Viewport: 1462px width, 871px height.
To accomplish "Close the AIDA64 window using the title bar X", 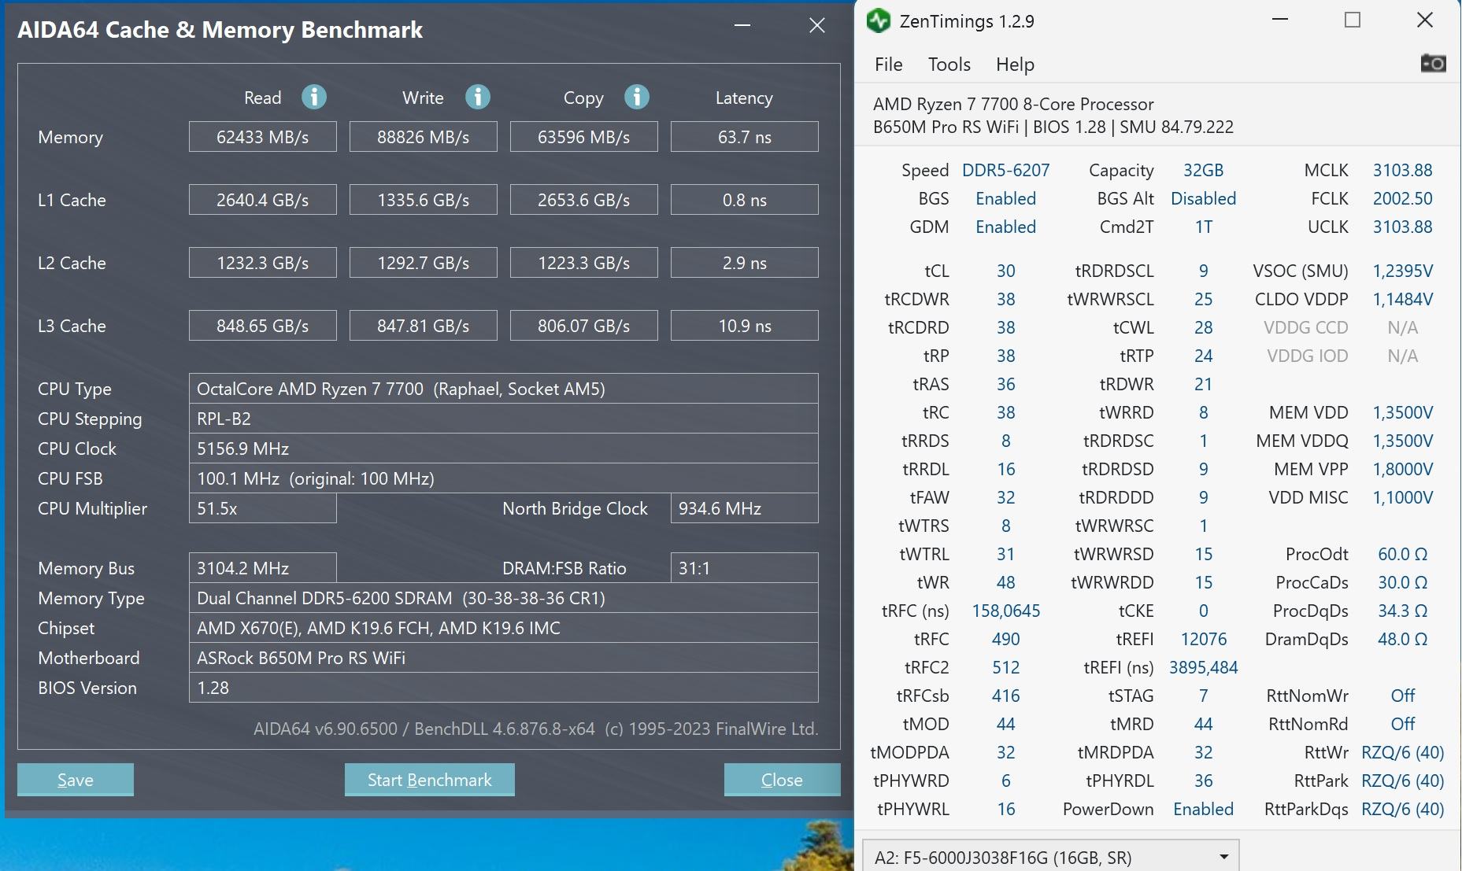I will click(817, 25).
